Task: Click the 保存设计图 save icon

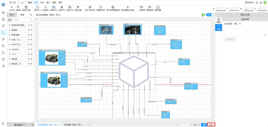Action: click(26, 7)
